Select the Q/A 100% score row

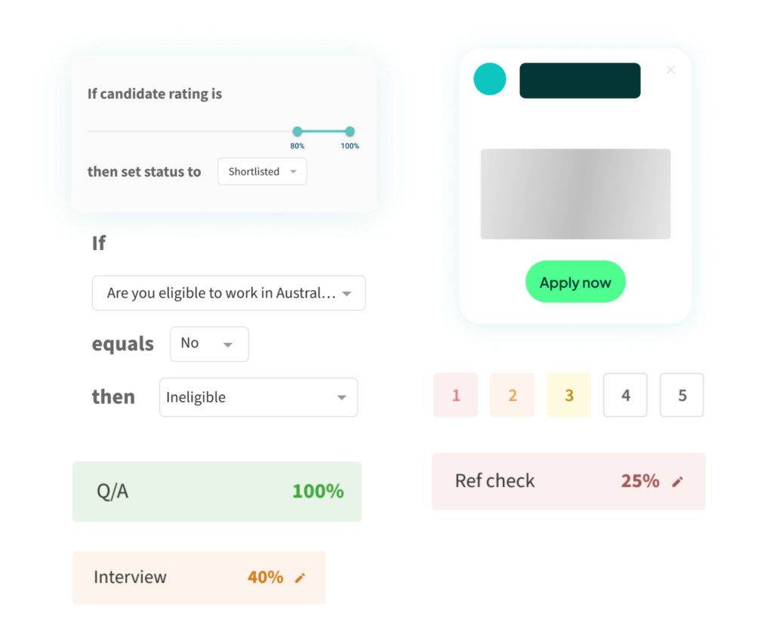(217, 492)
